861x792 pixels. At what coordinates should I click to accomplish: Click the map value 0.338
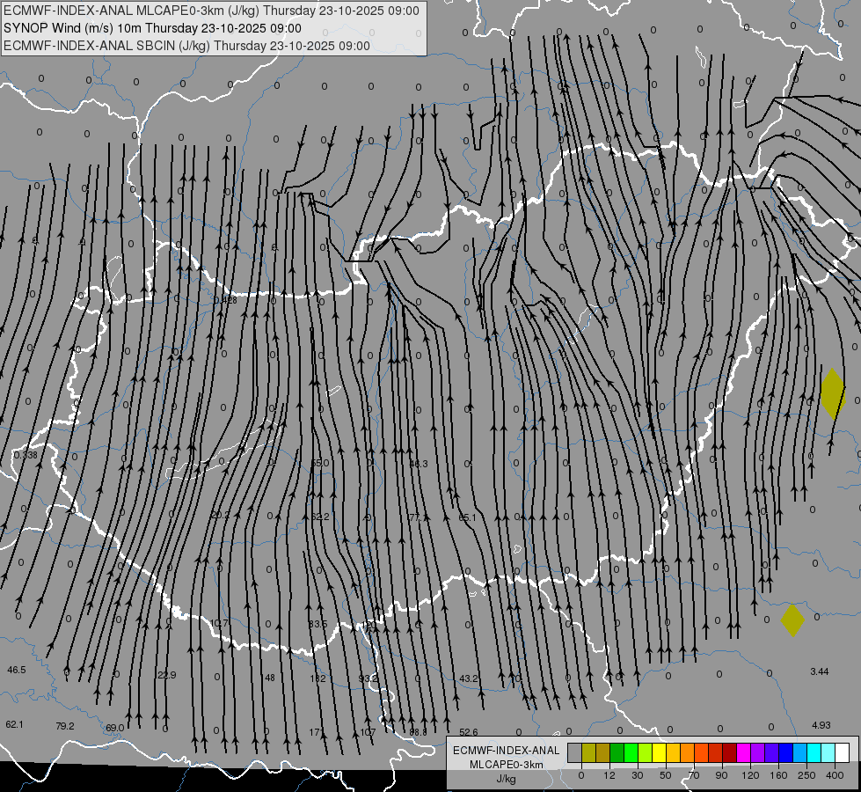point(26,455)
